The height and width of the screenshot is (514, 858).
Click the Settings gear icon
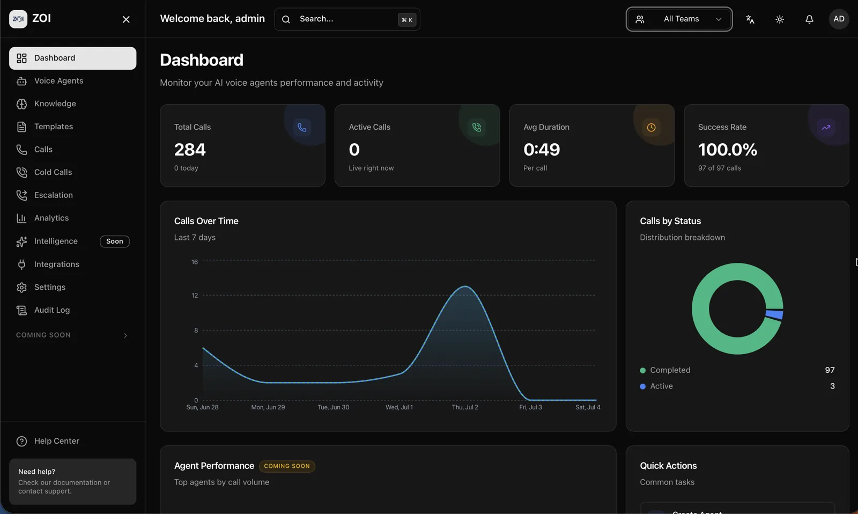(21, 288)
